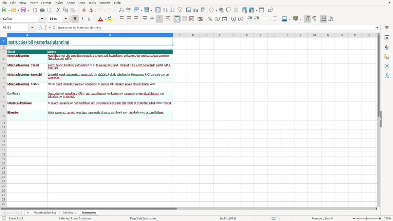Open the Data menu

[x=82, y=3]
